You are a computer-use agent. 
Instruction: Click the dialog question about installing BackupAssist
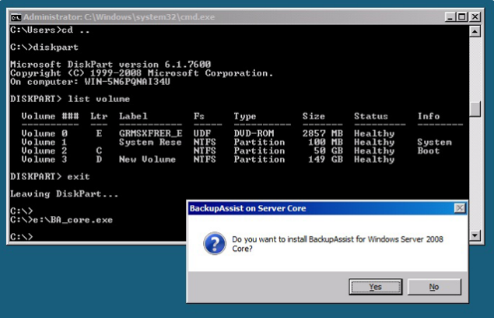338,244
